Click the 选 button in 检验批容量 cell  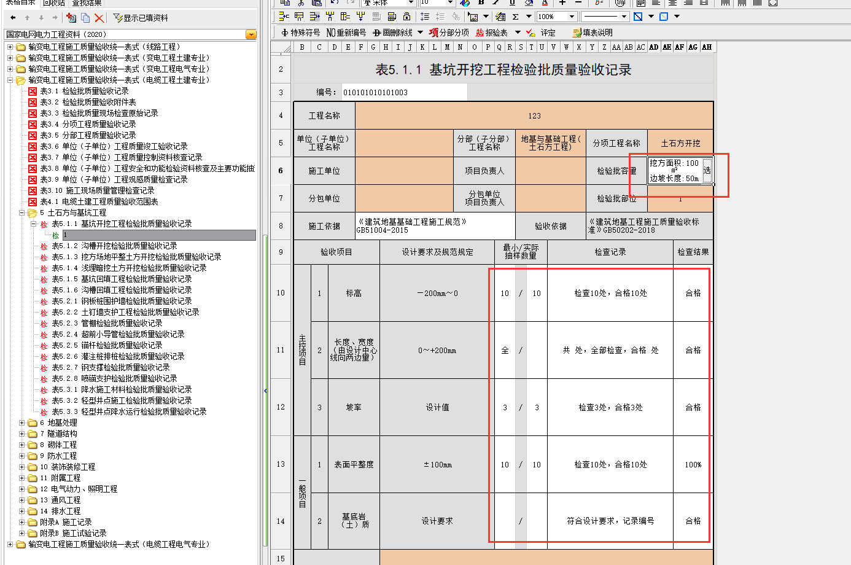[707, 170]
